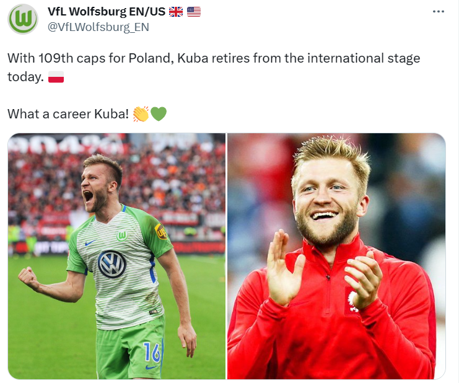
Task: Click the Nike swoosh on jersey chest
Action: click(90, 243)
